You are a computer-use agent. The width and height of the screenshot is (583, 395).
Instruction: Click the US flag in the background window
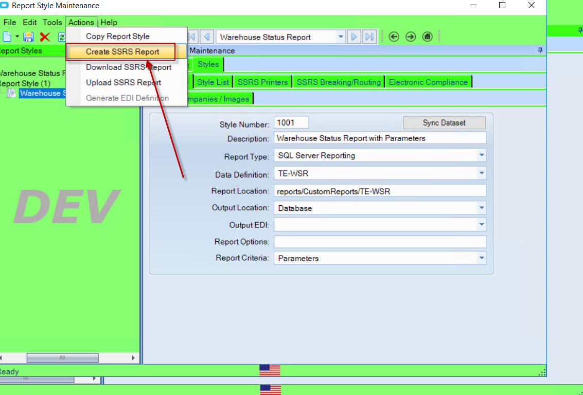[x=270, y=389]
